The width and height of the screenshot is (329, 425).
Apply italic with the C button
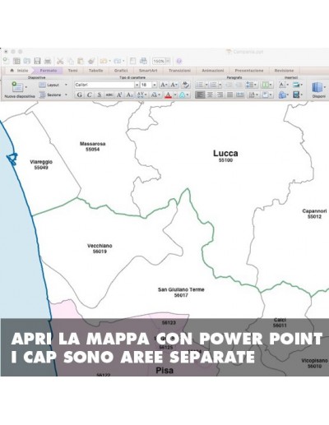tap(89, 95)
